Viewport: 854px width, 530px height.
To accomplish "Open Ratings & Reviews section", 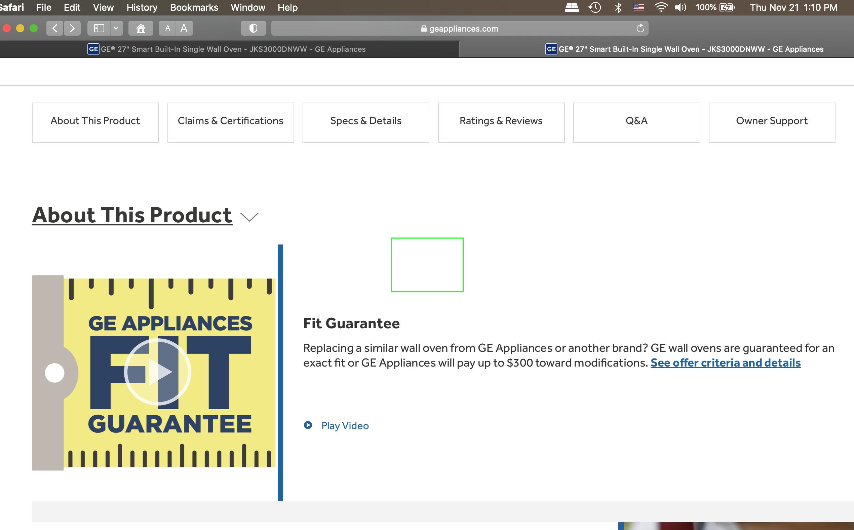I will pos(501,123).
